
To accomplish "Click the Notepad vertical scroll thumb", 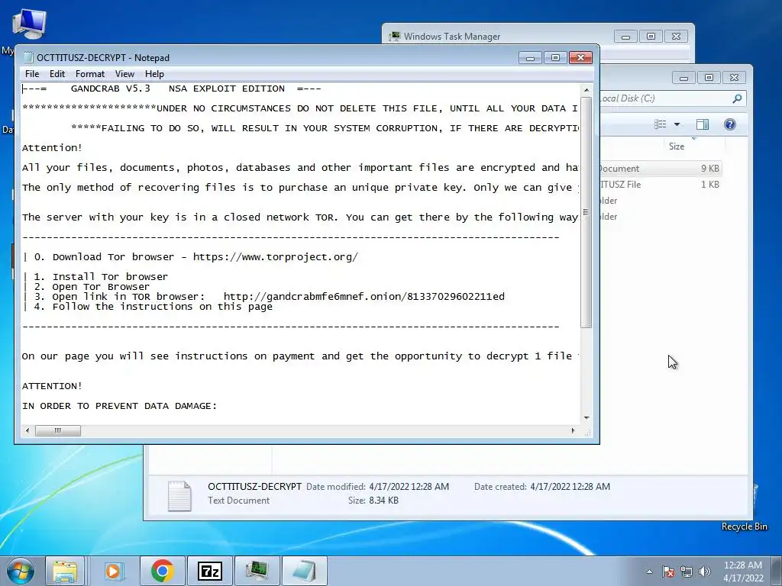I will (x=586, y=212).
